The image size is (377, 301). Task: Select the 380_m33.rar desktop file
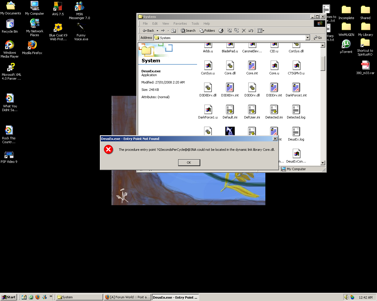(365, 68)
